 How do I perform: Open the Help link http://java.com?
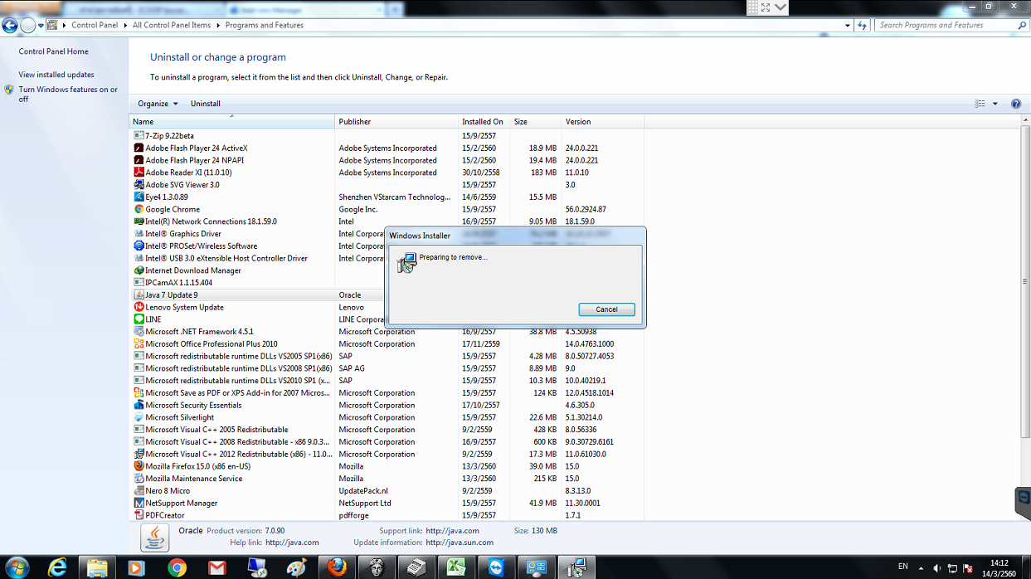292,543
